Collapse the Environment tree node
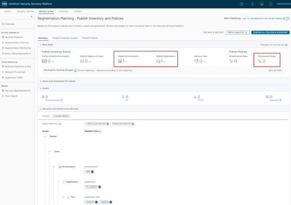The image size is (291, 205). coord(54,166)
